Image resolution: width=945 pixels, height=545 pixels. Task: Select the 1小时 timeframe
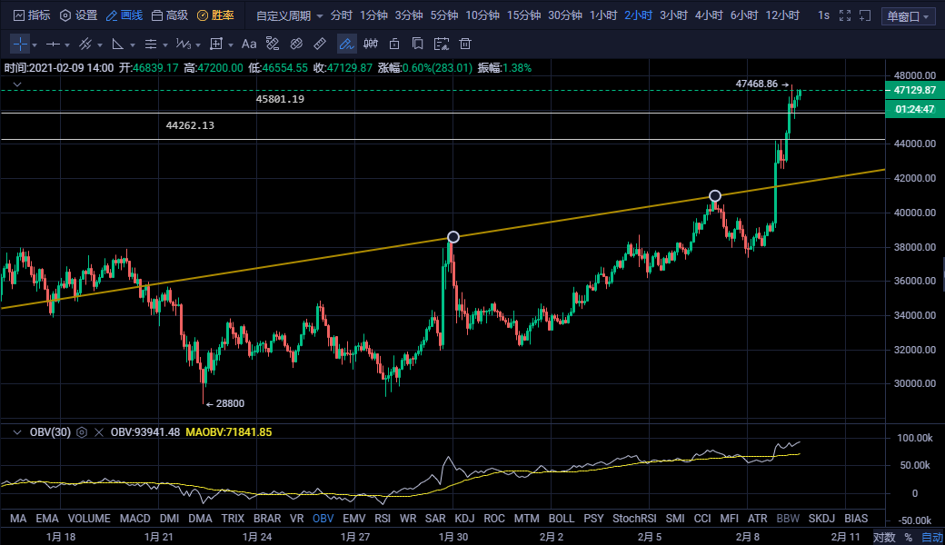603,15
